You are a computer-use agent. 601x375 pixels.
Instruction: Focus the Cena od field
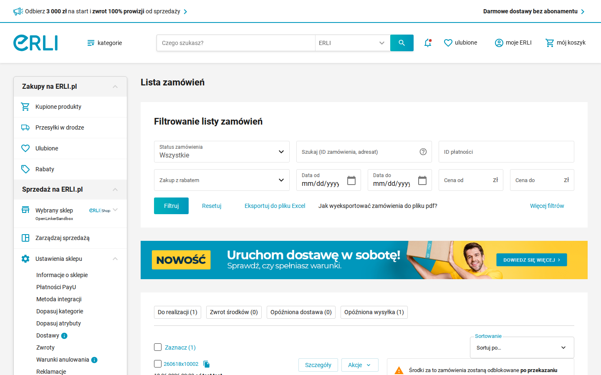pyautogui.click(x=471, y=180)
